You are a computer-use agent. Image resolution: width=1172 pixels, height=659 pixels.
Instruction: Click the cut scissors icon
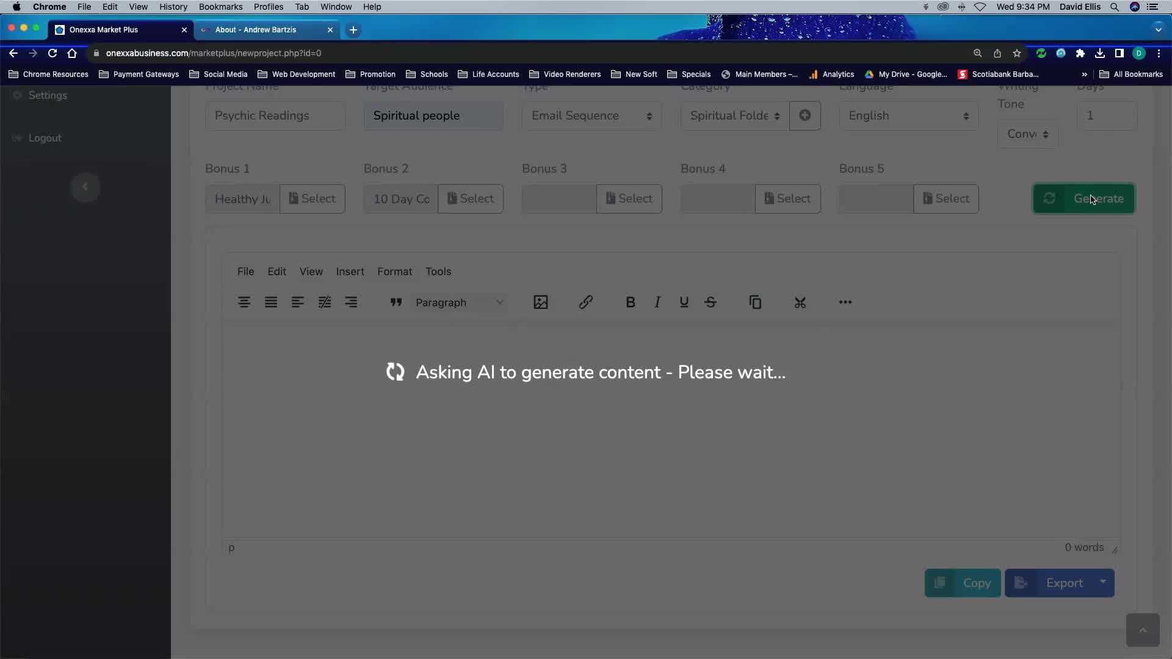coord(800,302)
